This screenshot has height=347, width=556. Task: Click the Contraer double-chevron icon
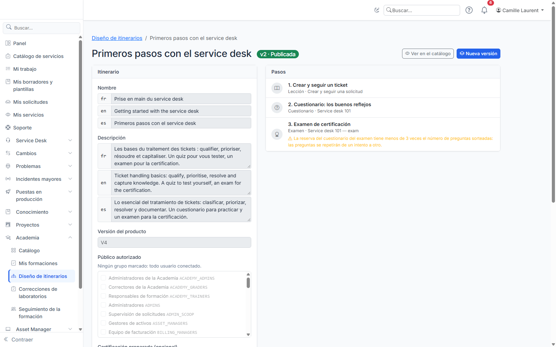6,339
